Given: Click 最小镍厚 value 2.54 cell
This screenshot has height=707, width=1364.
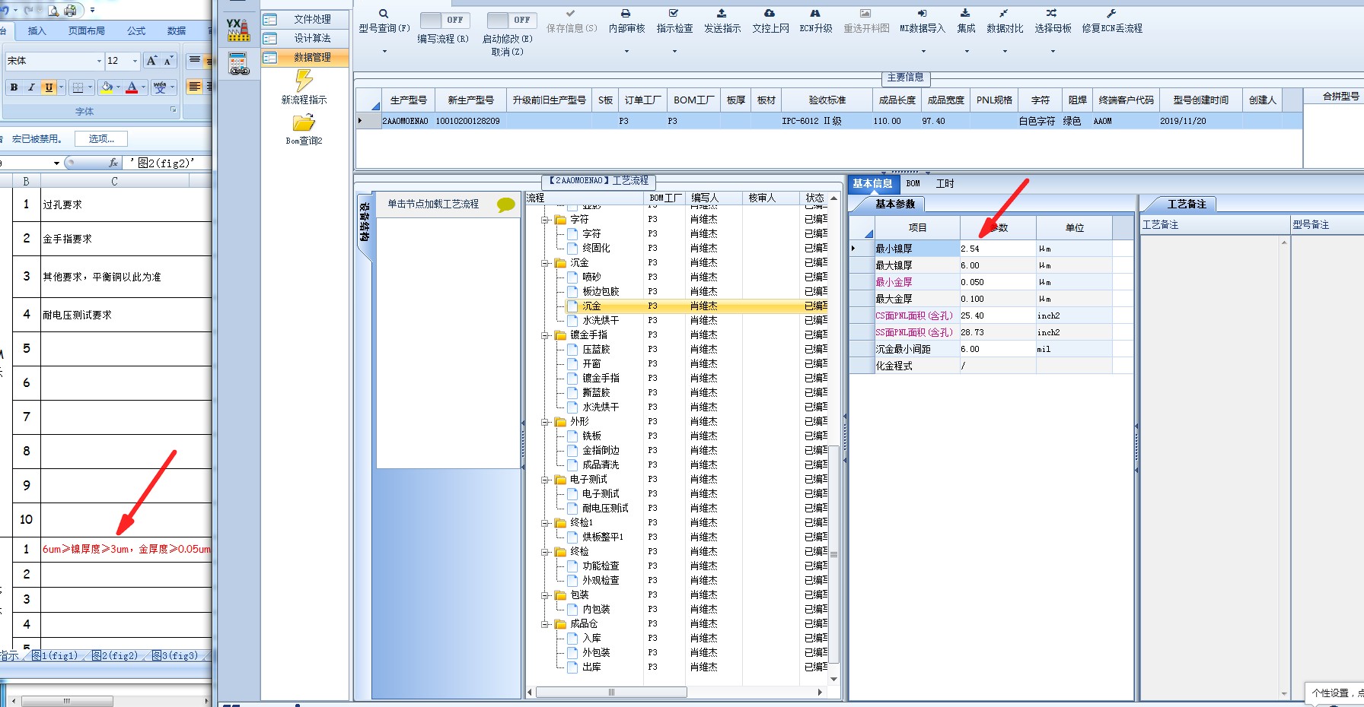Looking at the screenshot, I should pyautogui.click(x=997, y=249).
